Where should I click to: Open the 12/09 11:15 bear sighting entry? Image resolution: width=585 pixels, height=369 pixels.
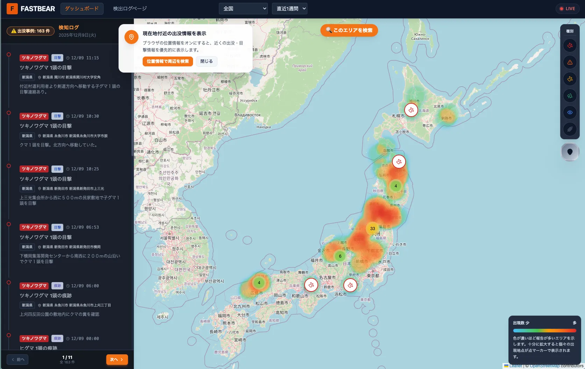pos(70,75)
